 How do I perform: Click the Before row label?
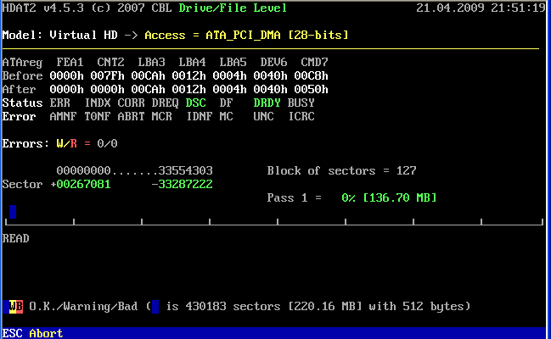[x=22, y=75]
